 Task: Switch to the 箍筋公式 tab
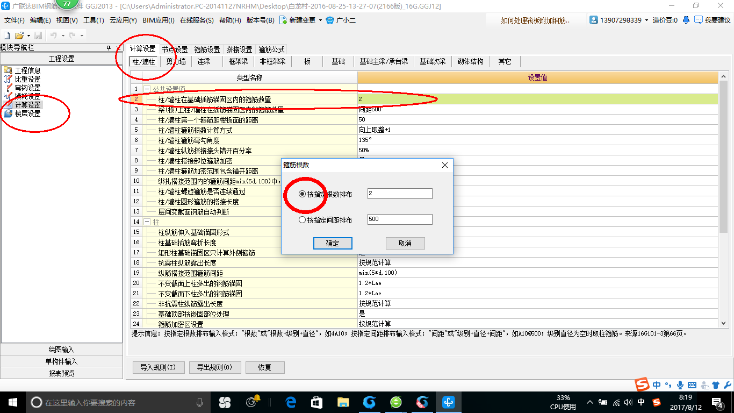coord(271,49)
